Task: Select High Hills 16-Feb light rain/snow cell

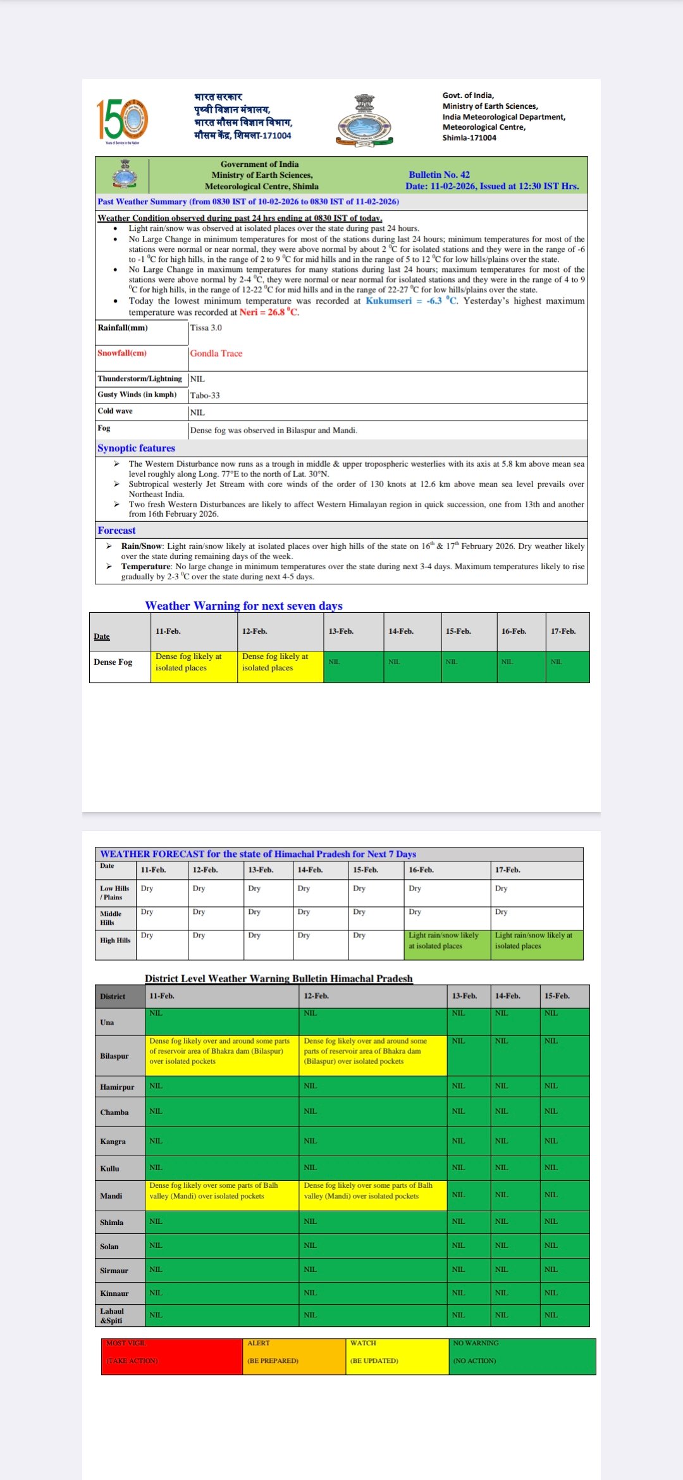Action: pyautogui.click(x=447, y=944)
